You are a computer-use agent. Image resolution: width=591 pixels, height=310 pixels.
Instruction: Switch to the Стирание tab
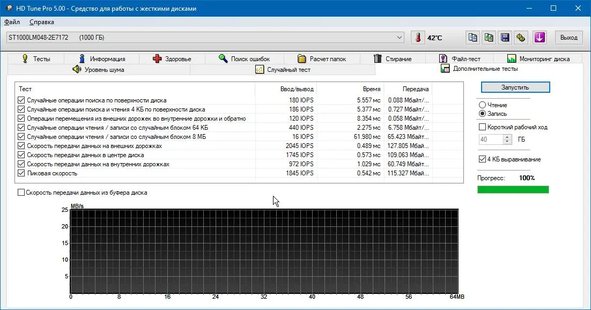click(393, 58)
